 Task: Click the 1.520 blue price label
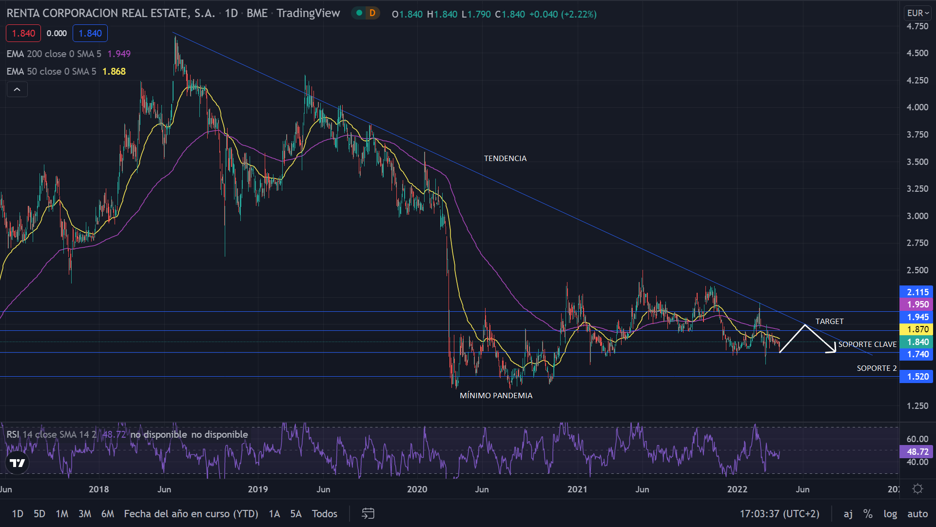pos(916,377)
